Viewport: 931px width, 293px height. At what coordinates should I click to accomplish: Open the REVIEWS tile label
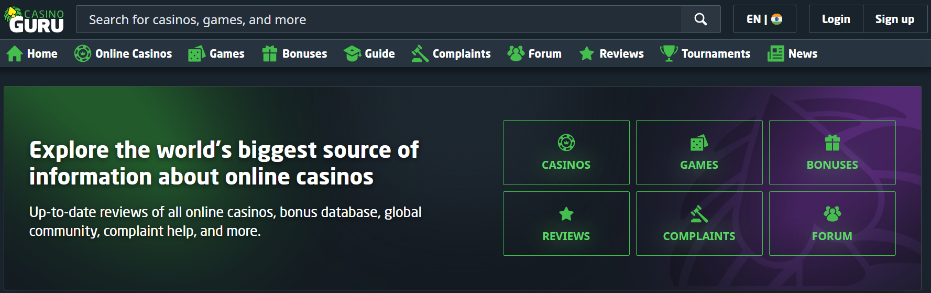pos(566,236)
